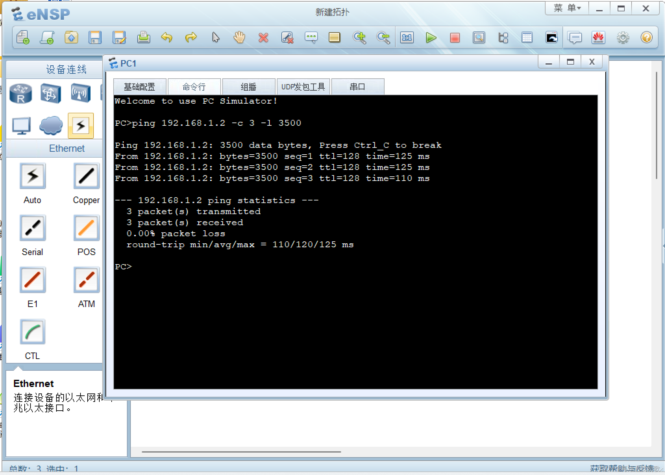Open the UDP发包工具 tab
Viewport: 665px width, 475px height.
click(x=303, y=87)
